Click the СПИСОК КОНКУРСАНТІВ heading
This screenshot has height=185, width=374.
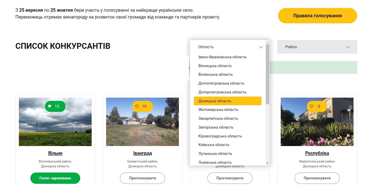[x=63, y=46]
